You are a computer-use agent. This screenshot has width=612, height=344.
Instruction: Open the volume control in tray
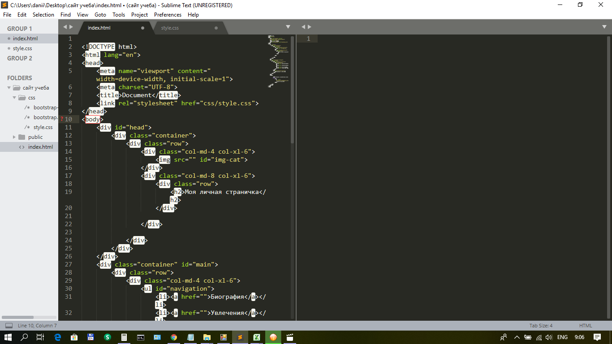click(x=549, y=337)
